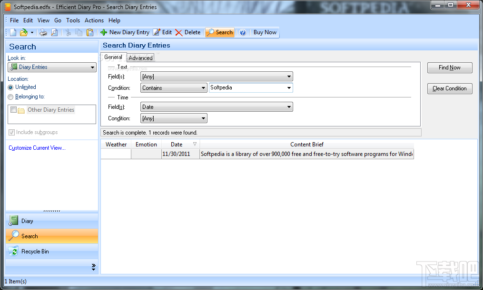
Task: Choose the Belonging to option
Action: pos(10,97)
